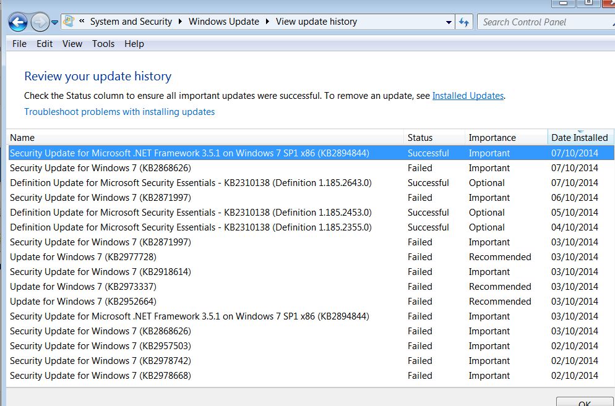Click the double chevron breadcrumb overflow

(82, 21)
